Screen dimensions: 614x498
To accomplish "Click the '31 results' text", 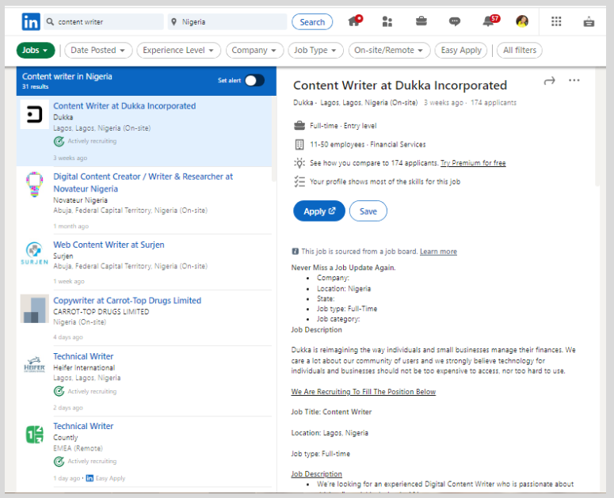I will point(35,87).
